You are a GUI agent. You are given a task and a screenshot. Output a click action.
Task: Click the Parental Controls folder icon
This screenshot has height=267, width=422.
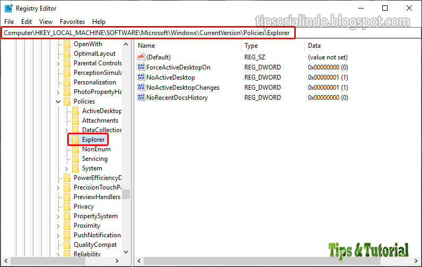(67, 63)
